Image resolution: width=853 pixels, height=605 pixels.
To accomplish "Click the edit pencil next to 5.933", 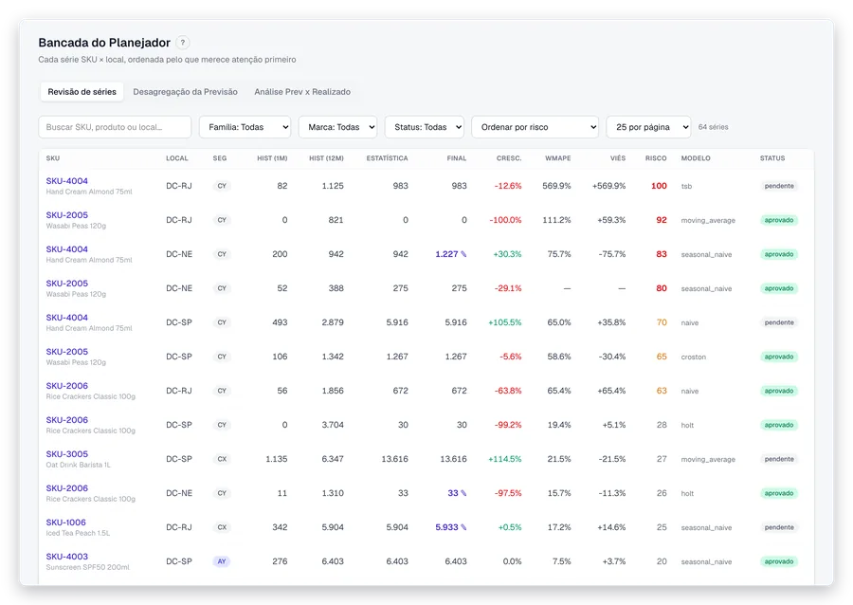I will point(463,527).
